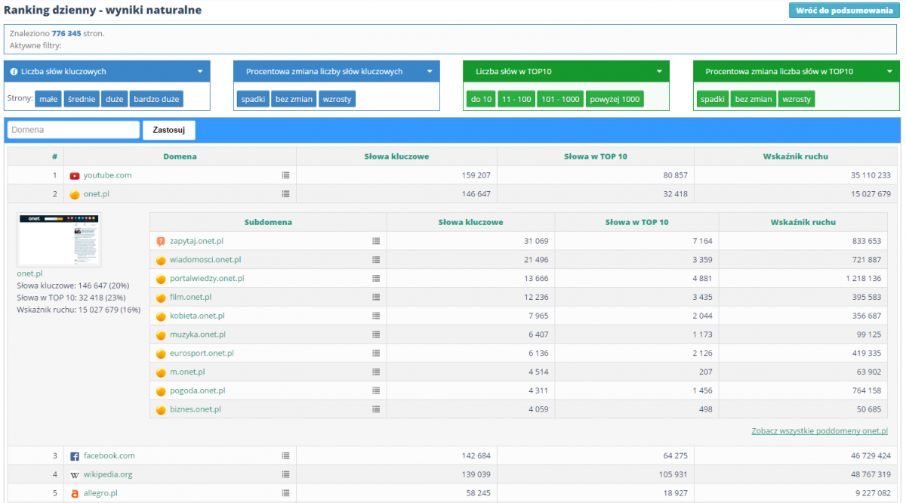Sort main table by 'Wskaźnik ruchu' header

pos(796,156)
